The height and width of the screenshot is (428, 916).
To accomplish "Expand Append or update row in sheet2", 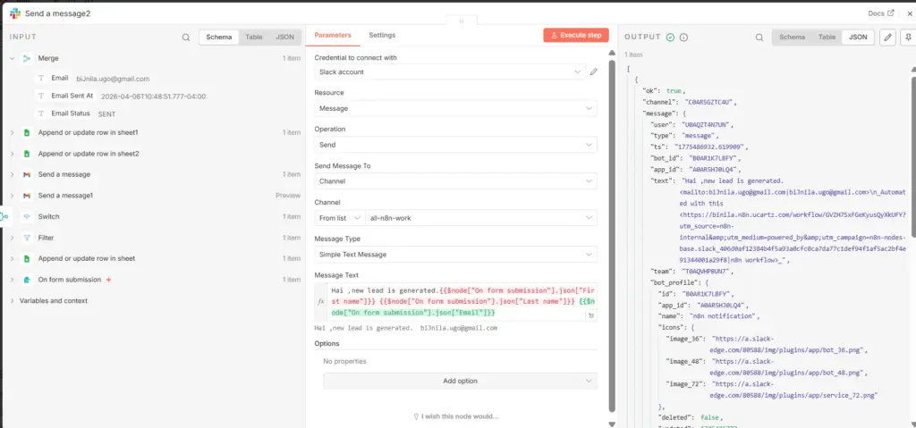I will point(12,155).
